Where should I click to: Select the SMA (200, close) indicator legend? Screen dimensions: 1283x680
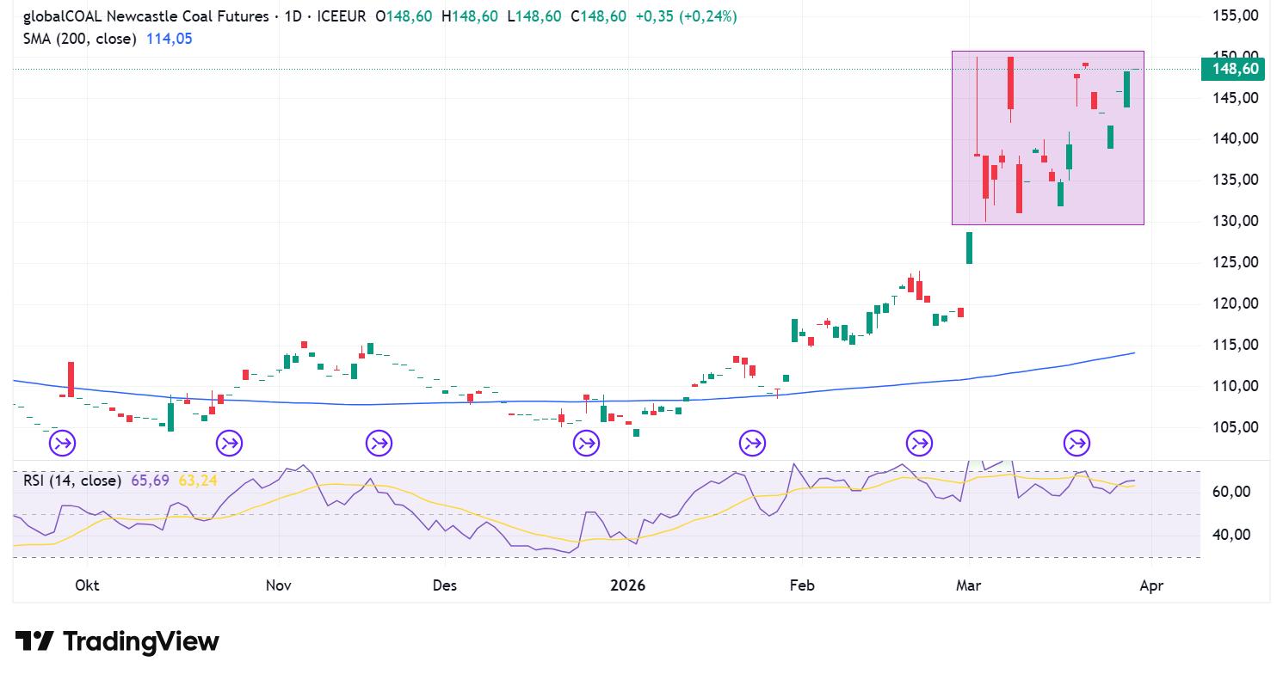point(79,39)
